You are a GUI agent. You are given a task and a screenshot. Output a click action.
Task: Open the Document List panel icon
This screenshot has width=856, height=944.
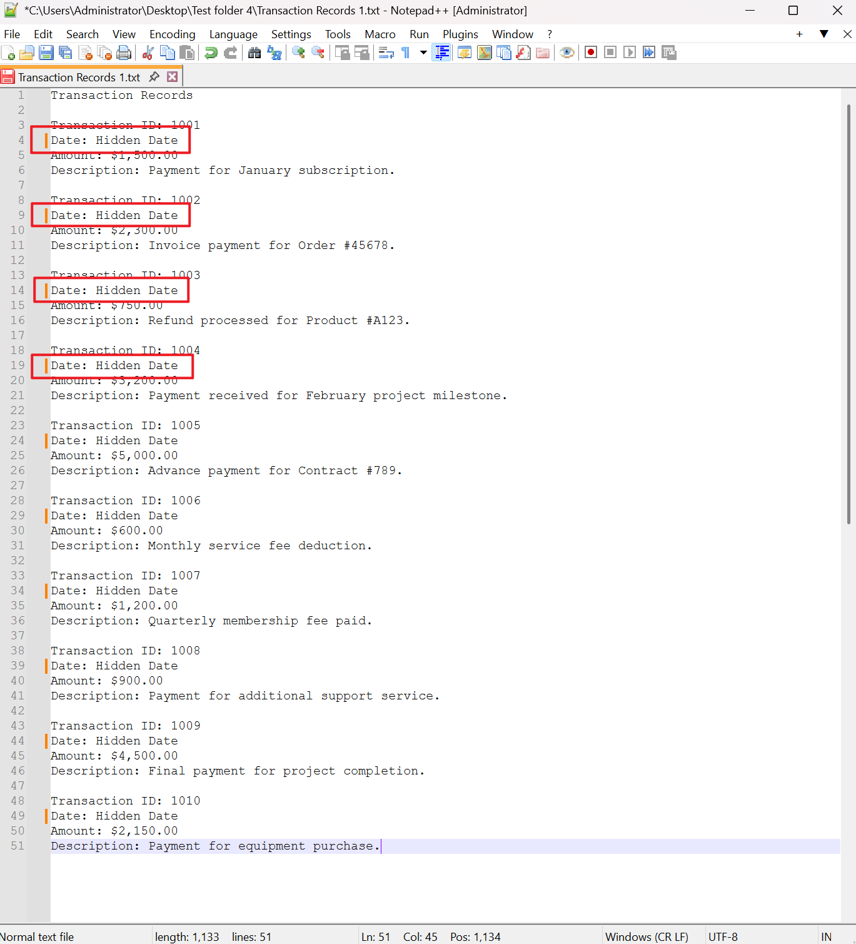pyautogui.click(x=504, y=53)
